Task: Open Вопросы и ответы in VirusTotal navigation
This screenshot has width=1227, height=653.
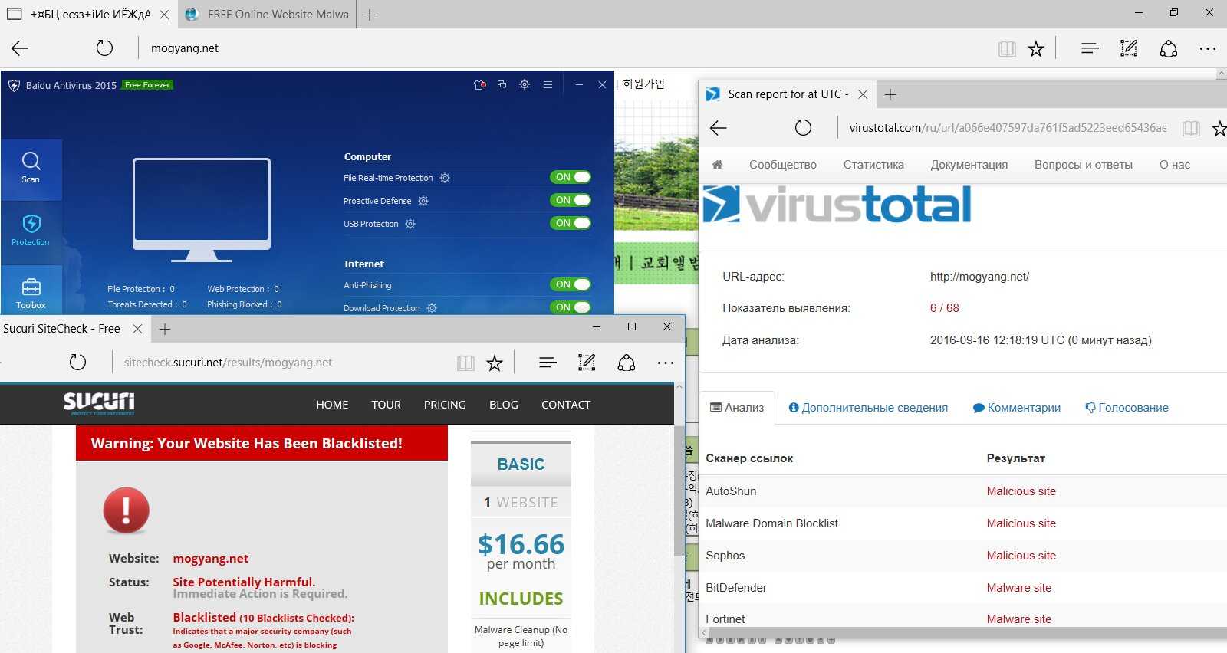Action: [x=1084, y=165]
